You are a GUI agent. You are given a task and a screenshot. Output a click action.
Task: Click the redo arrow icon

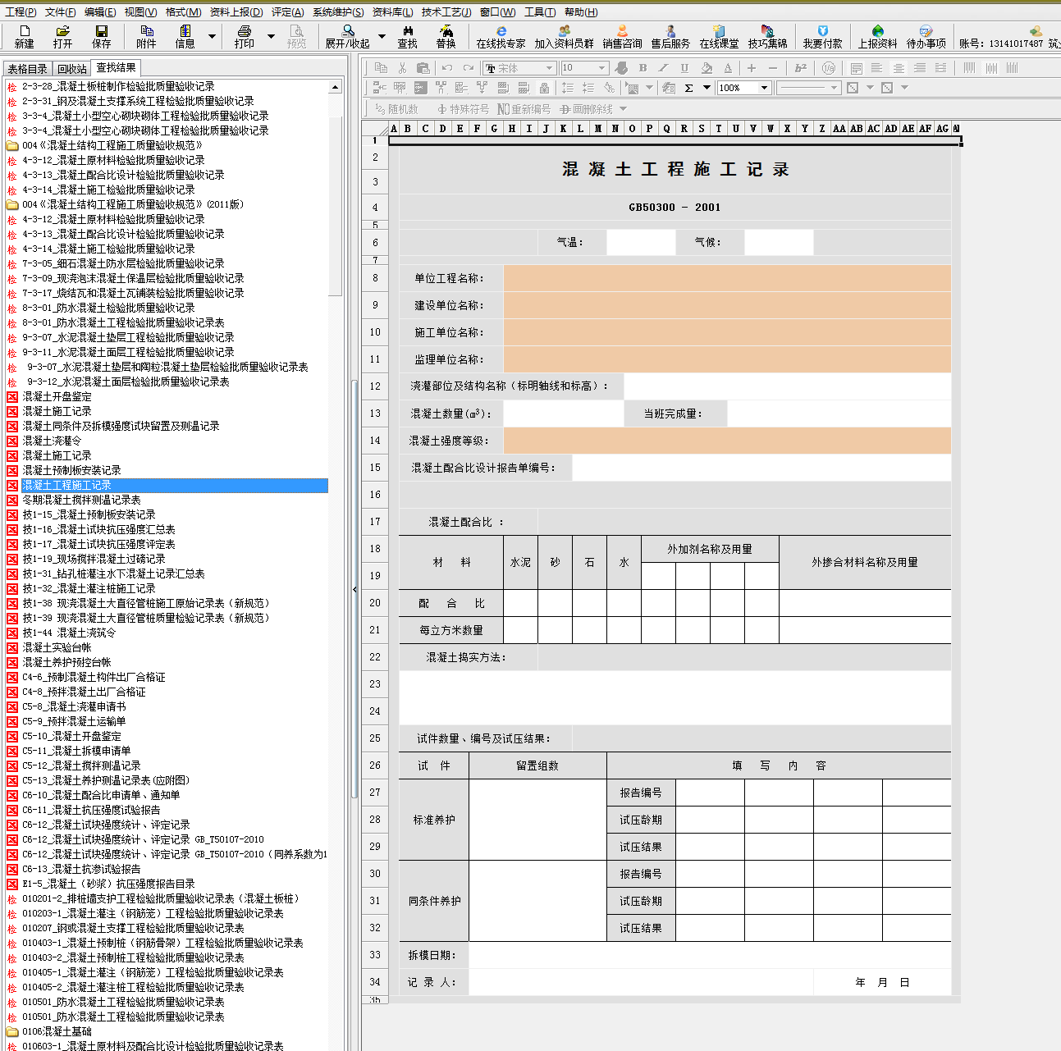coord(469,68)
